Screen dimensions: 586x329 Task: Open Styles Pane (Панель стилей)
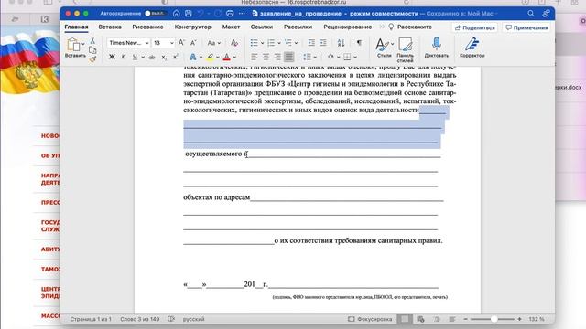pyautogui.click(x=405, y=49)
